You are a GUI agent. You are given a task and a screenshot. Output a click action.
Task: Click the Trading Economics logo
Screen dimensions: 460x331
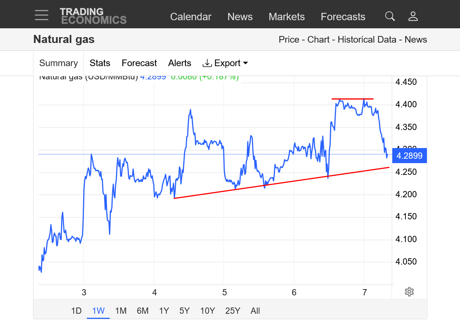point(93,16)
